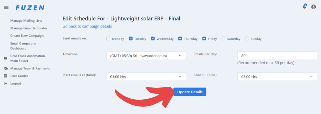Image resolution: width=321 pixels, height=114 pixels.
Task: Click the Update Details button
Action: click(x=190, y=92)
